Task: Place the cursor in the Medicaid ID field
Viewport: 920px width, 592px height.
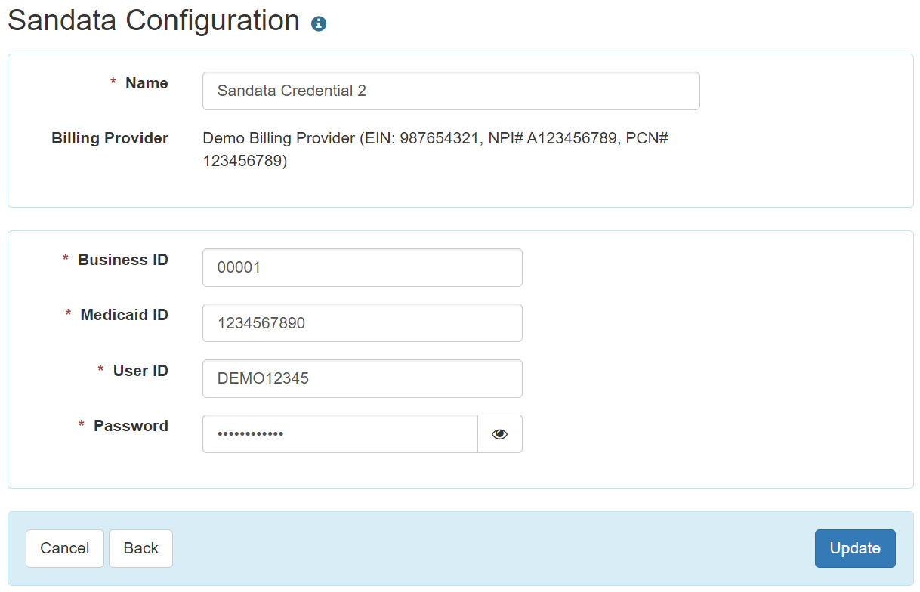Action: [x=363, y=322]
